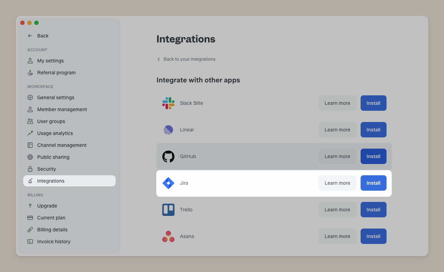
Task: Click the Member management person icon
Action: [30, 109]
